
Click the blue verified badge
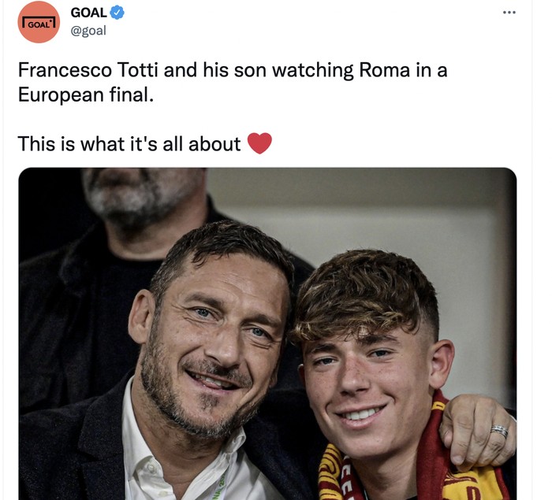[x=117, y=13]
